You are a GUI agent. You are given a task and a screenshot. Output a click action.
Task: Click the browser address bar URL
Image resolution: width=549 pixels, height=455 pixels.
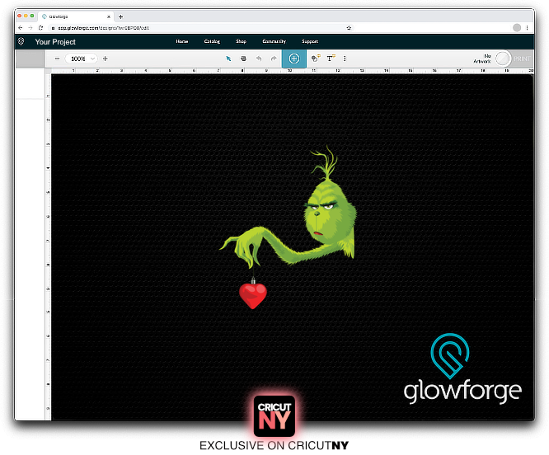104,28
